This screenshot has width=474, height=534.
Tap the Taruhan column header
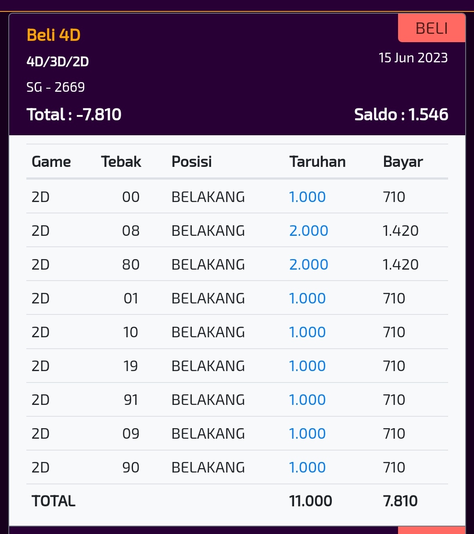317,162
